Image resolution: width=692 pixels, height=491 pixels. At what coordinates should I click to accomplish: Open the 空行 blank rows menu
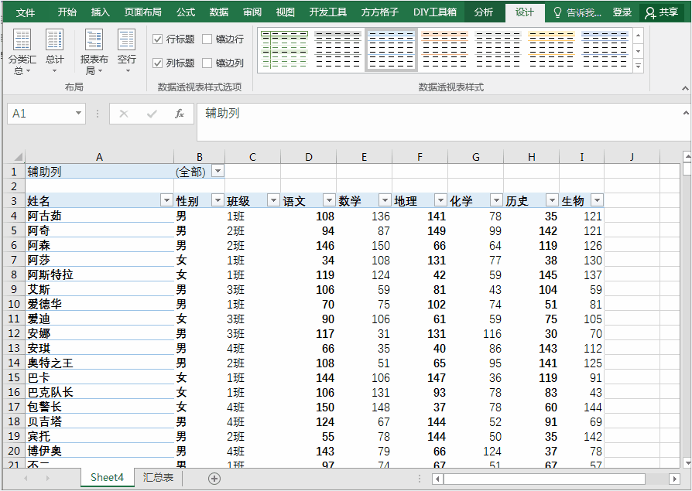click(127, 52)
